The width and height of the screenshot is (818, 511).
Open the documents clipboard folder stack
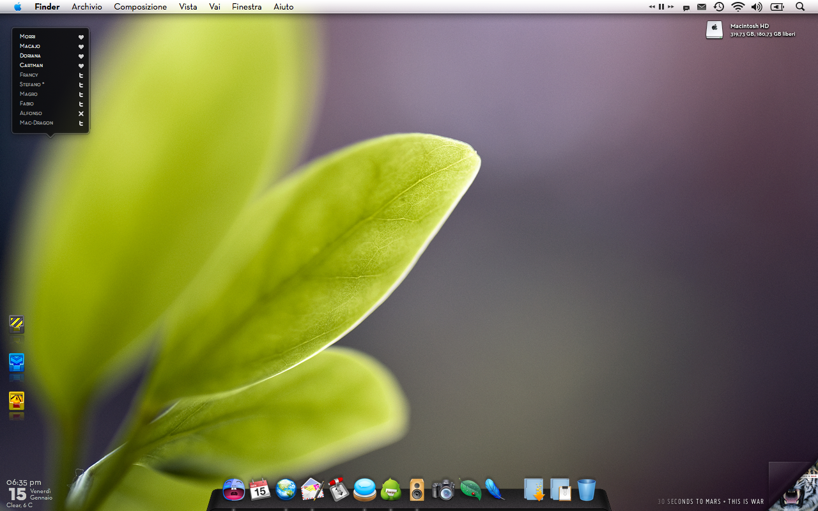[x=560, y=490]
